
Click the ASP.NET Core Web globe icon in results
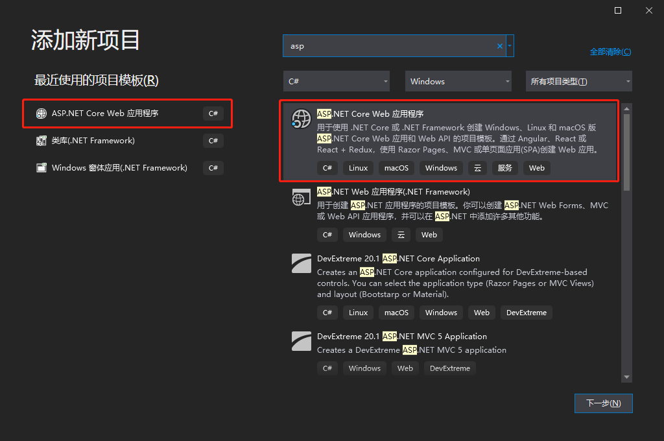[301, 119]
